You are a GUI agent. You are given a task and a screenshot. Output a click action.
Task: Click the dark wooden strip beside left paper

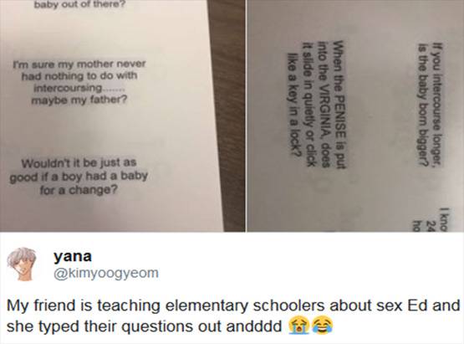227,116
